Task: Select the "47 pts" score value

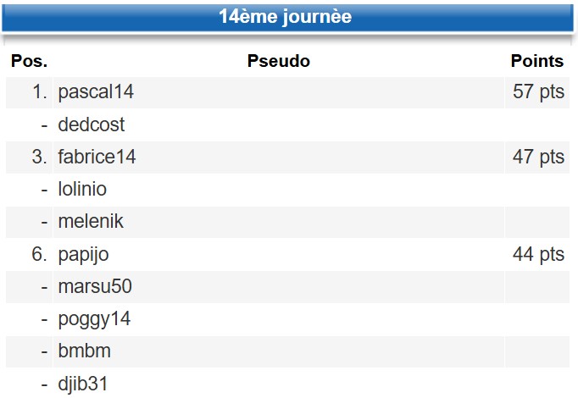Action: (x=538, y=157)
